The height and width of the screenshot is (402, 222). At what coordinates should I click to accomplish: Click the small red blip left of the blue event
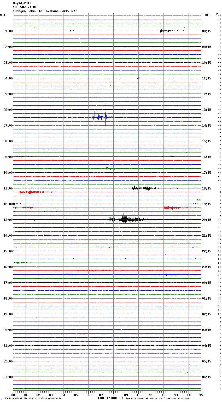point(83,113)
